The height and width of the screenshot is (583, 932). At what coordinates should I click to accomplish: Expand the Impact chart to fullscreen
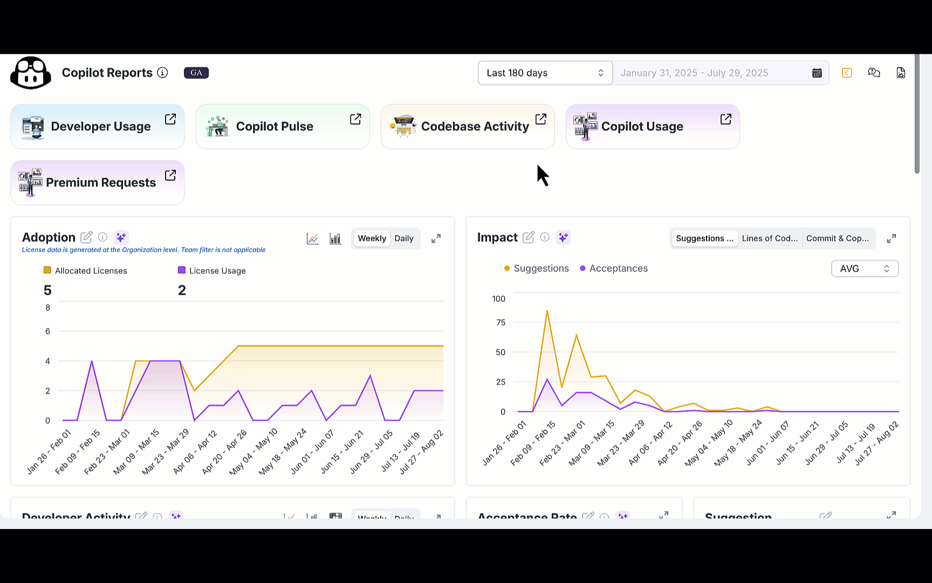click(892, 239)
